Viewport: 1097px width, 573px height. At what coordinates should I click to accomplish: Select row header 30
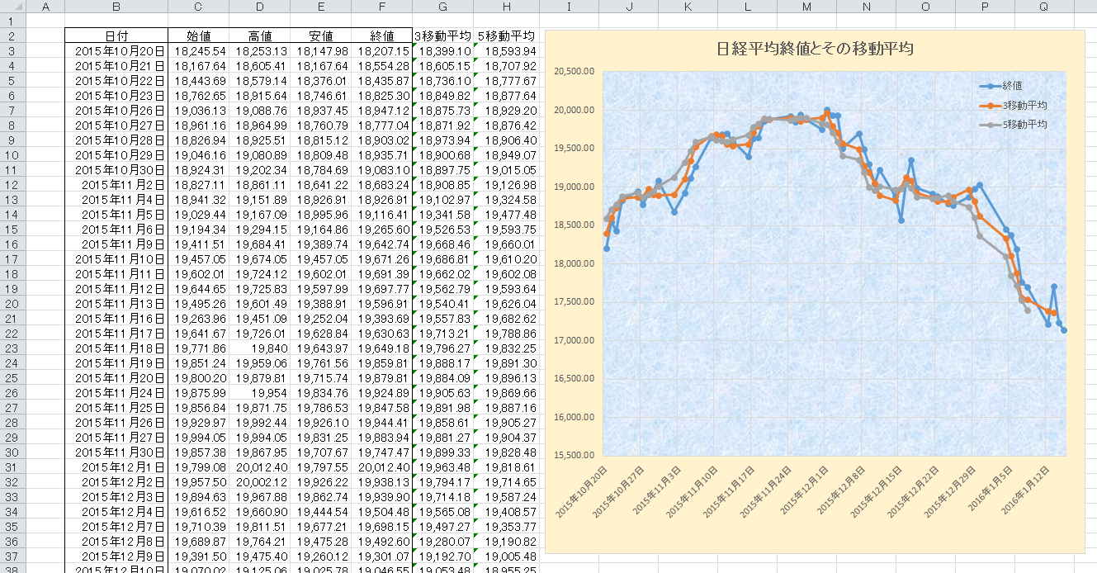click(13, 452)
